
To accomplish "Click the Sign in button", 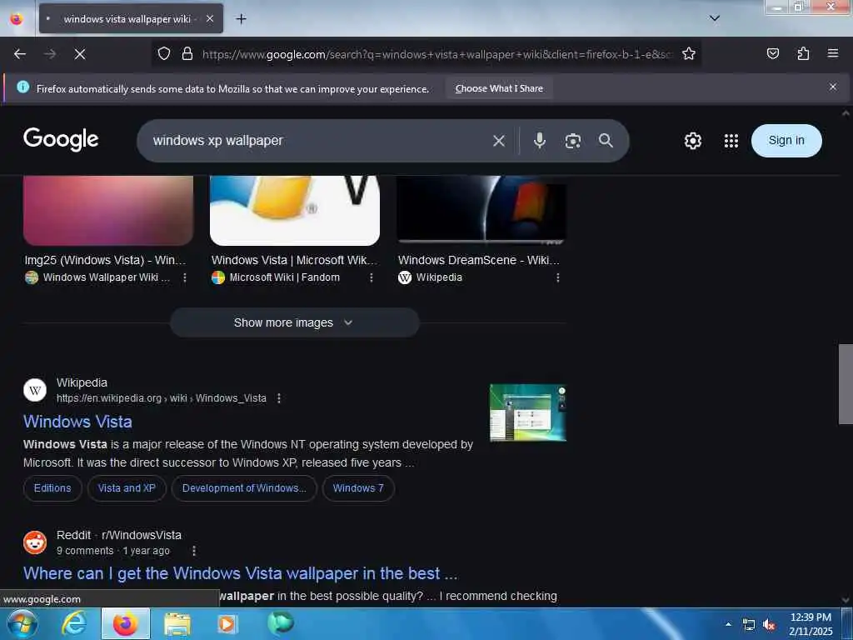I will tap(786, 140).
